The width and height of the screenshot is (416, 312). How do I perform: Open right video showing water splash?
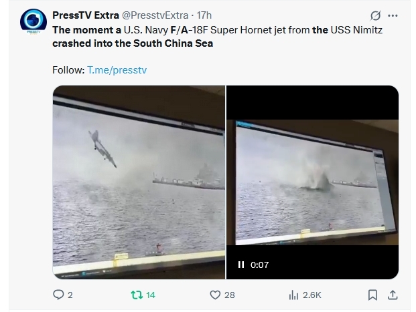[312, 182]
